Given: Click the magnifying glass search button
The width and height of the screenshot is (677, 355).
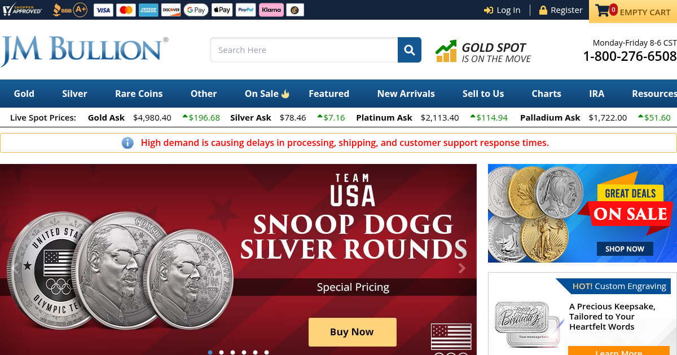Looking at the screenshot, I should click(x=410, y=50).
